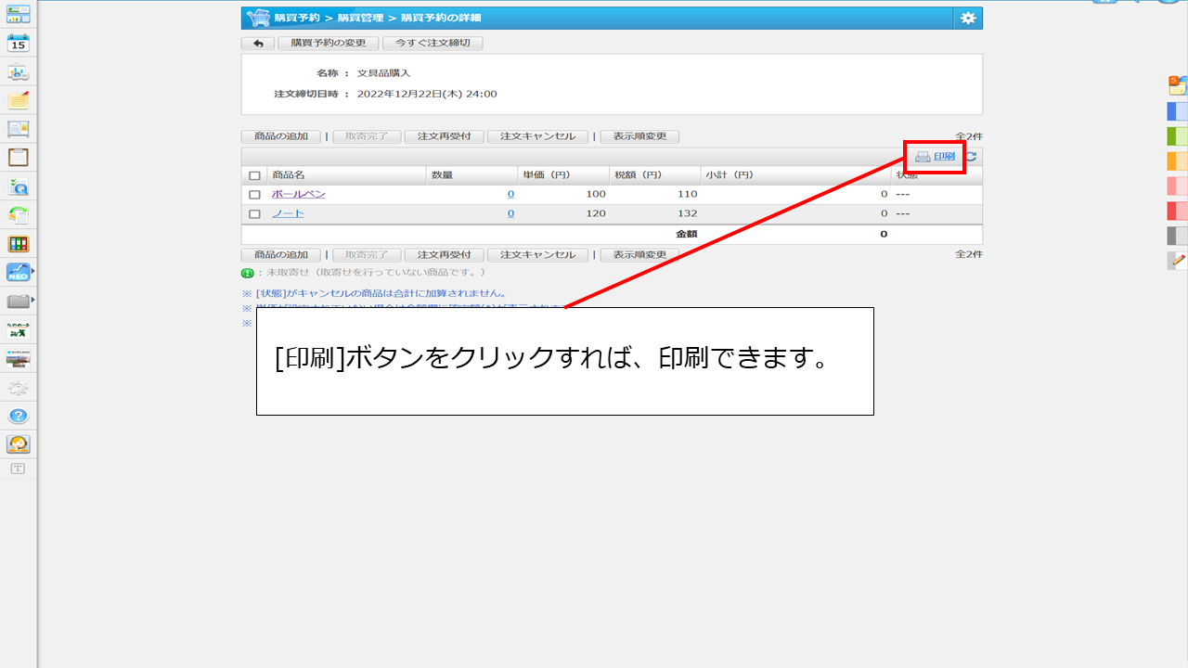Click 購買予約 in the breadcrumb
The image size is (1188, 668).
point(297,18)
